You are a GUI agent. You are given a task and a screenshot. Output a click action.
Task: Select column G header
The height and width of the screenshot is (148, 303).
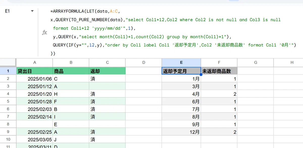[x=256, y=62]
